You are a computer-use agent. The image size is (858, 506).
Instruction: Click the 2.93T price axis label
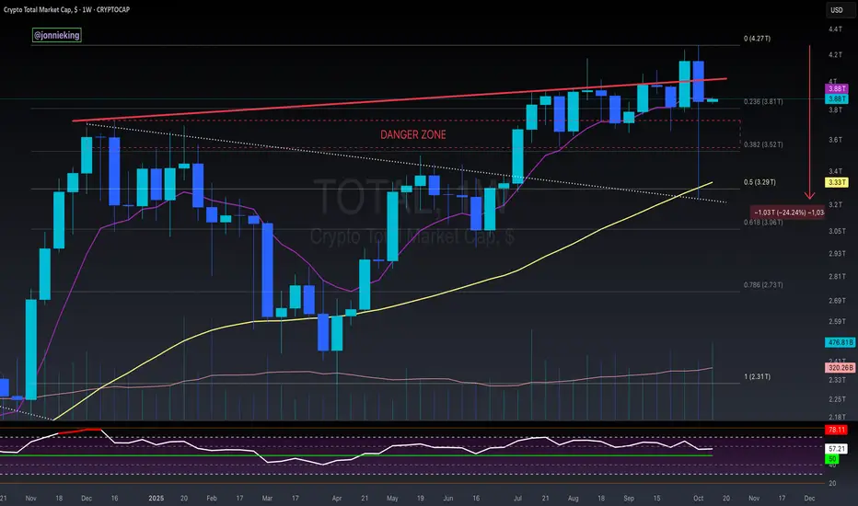click(x=837, y=254)
